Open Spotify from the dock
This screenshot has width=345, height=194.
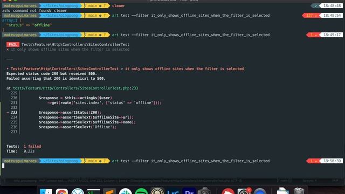[141, 191]
